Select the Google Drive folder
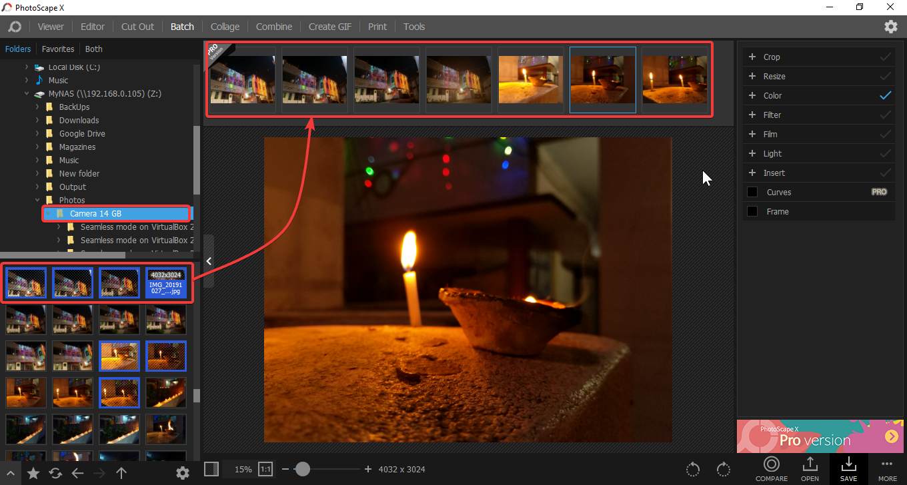The width and height of the screenshot is (907, 485). 82,133
